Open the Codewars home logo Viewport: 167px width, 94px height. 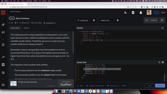point(3,13)
